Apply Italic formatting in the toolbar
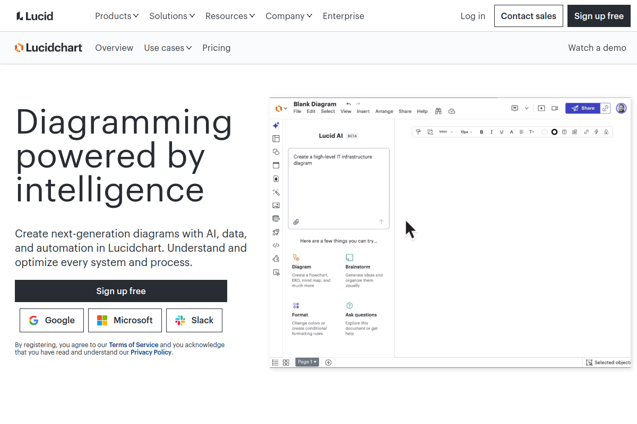This screenshot has width=637, height=424. [x=492, y=132]
